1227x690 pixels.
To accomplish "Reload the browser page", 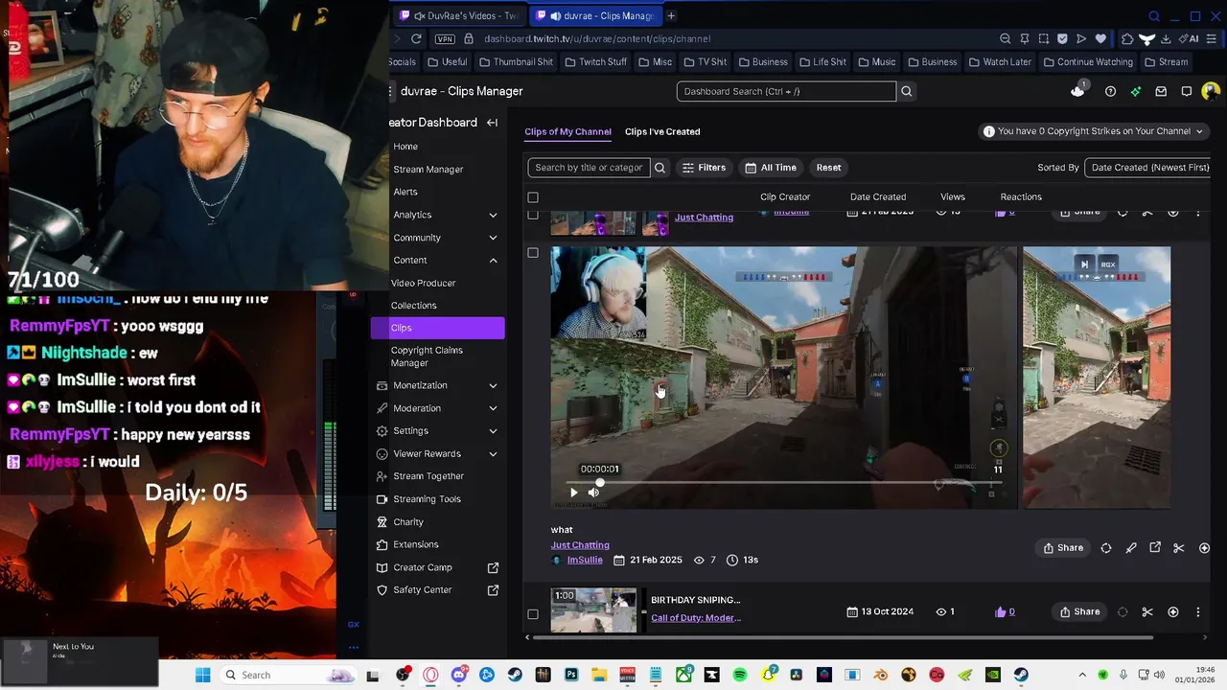I will point(416,38).
